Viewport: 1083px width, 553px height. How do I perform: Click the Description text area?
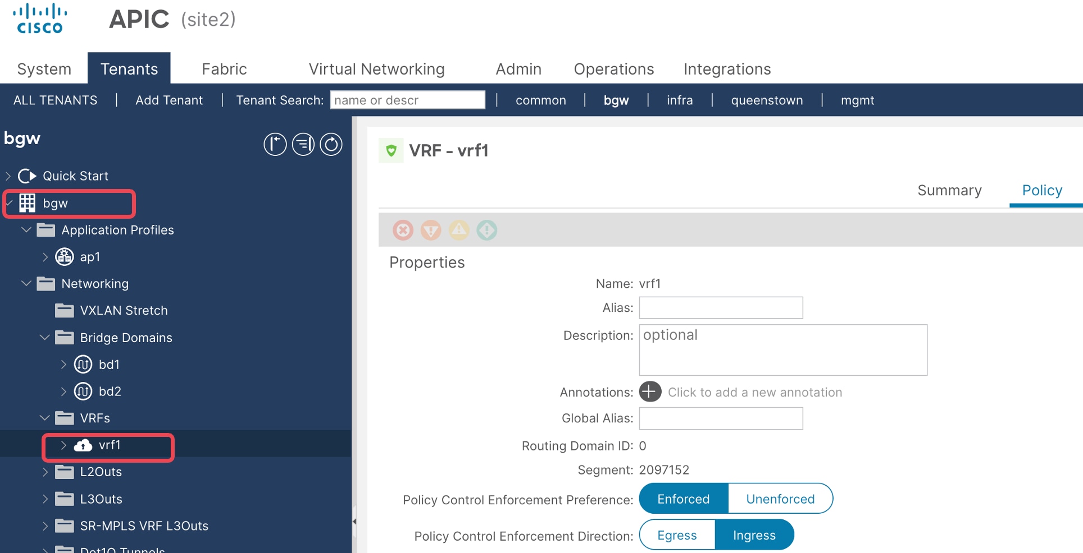click(783, 350)
